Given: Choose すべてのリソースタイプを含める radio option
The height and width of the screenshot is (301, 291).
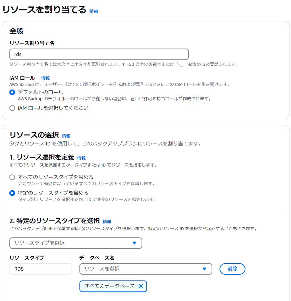Looking at the screenshot, I should (12, 177).
